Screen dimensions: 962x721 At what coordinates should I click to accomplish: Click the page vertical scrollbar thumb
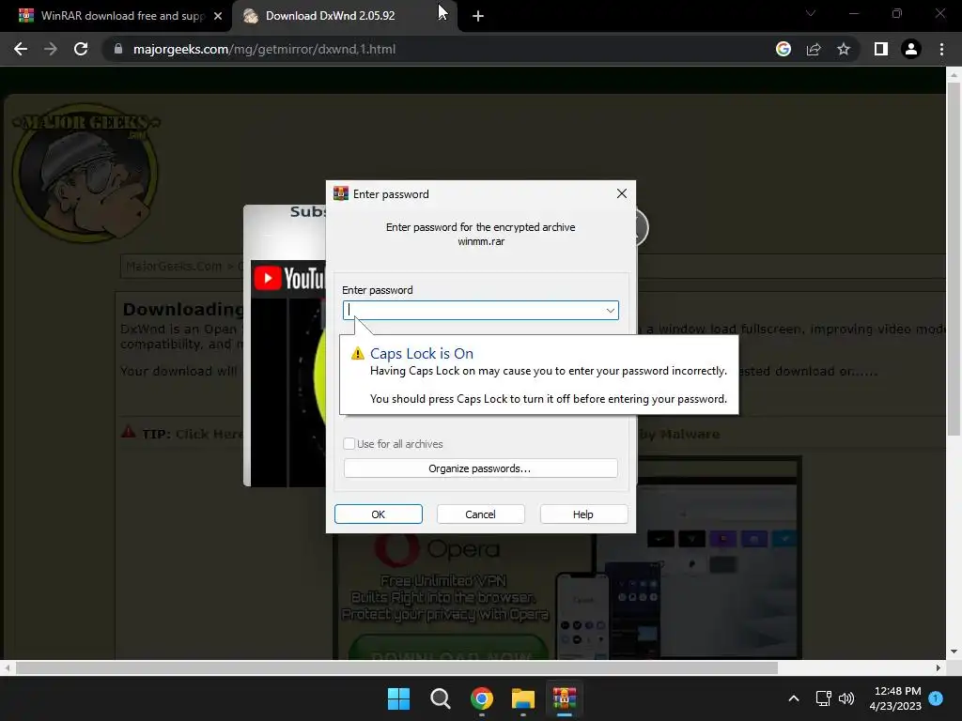(x=954, y=259)
